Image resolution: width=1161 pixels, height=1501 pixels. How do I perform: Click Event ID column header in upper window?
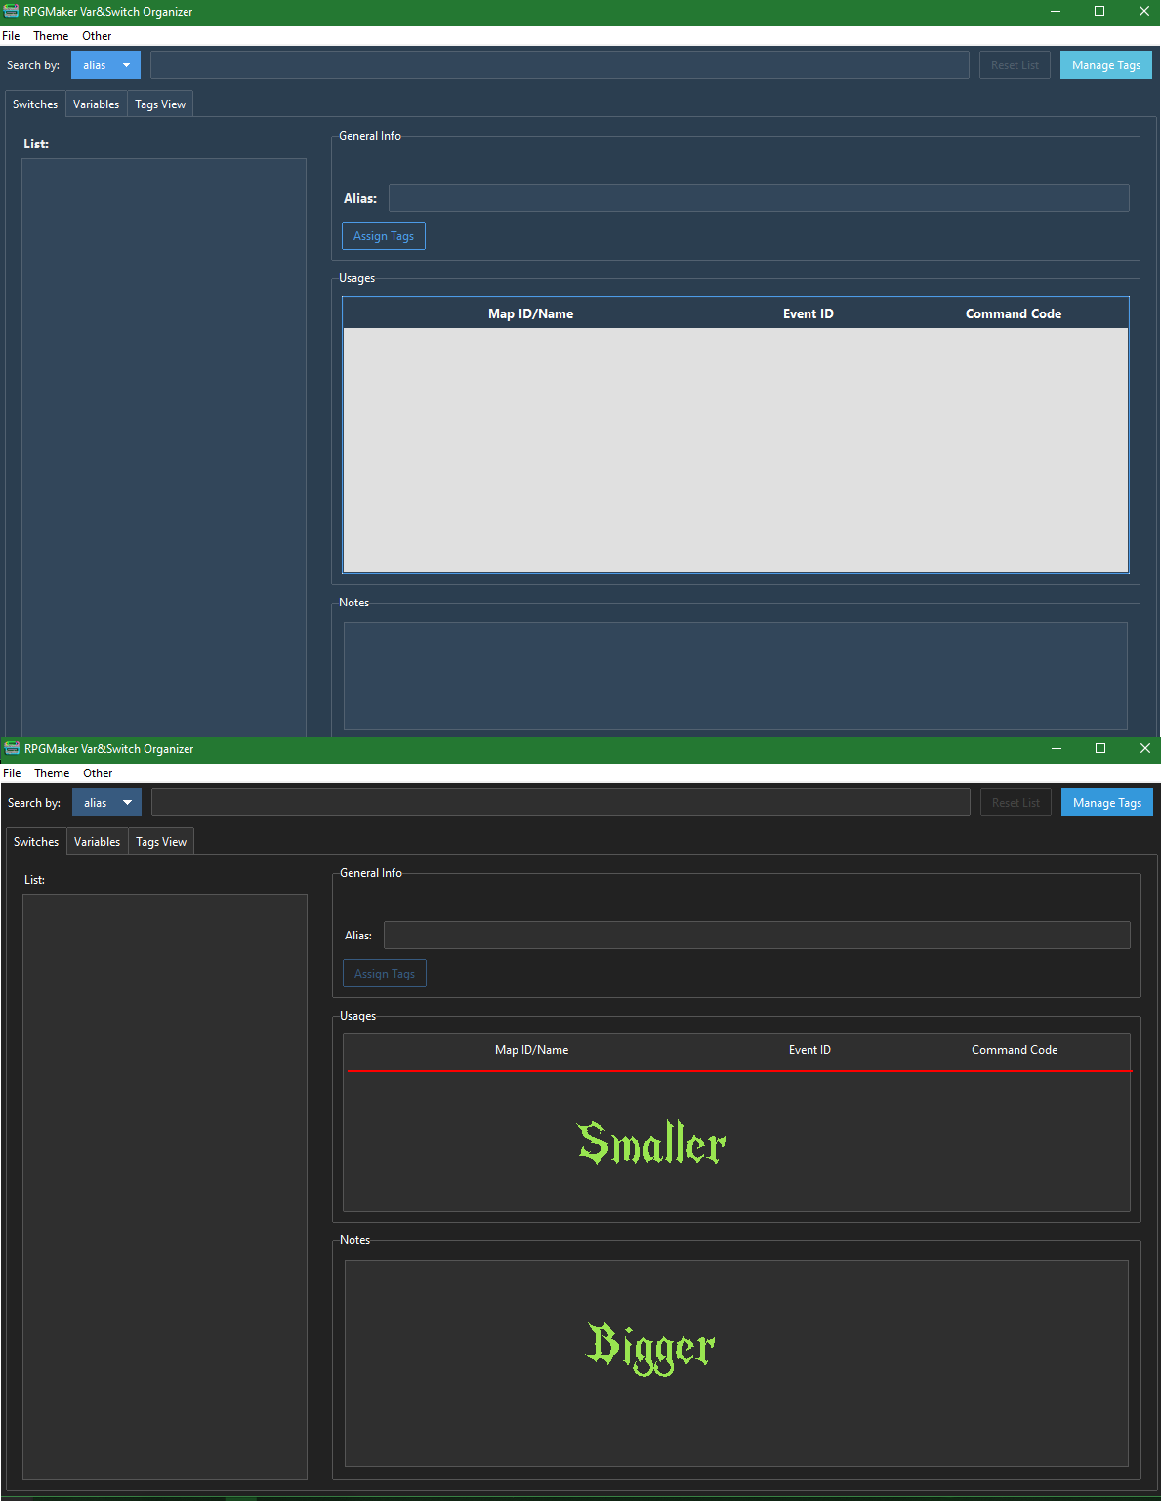[x=809, y=313]
